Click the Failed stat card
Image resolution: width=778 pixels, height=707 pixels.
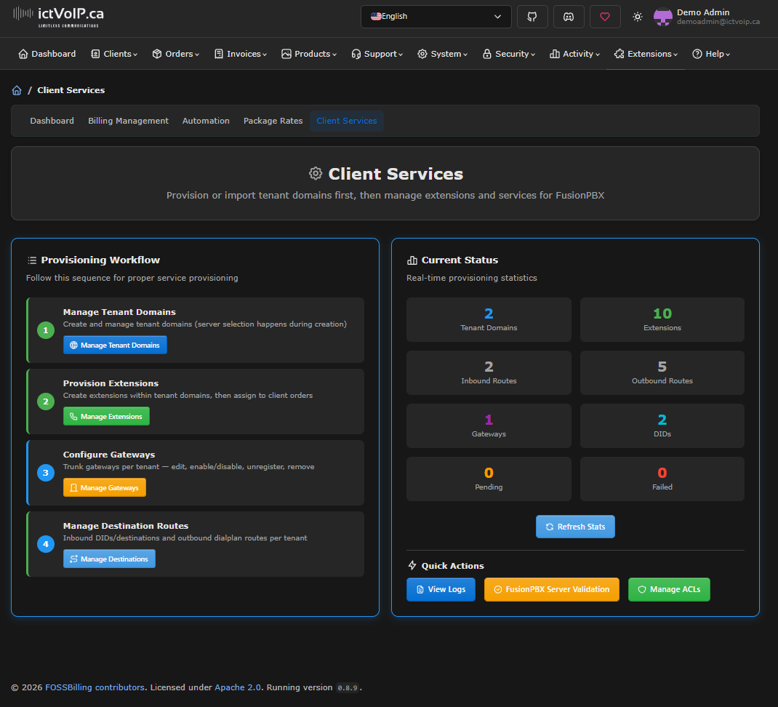pos(662,479)
